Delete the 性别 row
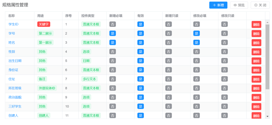Image resolution: width=272 pixels, height=125 pixels. (256, 52)
